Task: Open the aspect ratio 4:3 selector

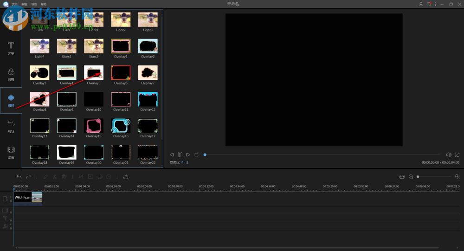Action: pyautogui.click(x=185, y=163)
